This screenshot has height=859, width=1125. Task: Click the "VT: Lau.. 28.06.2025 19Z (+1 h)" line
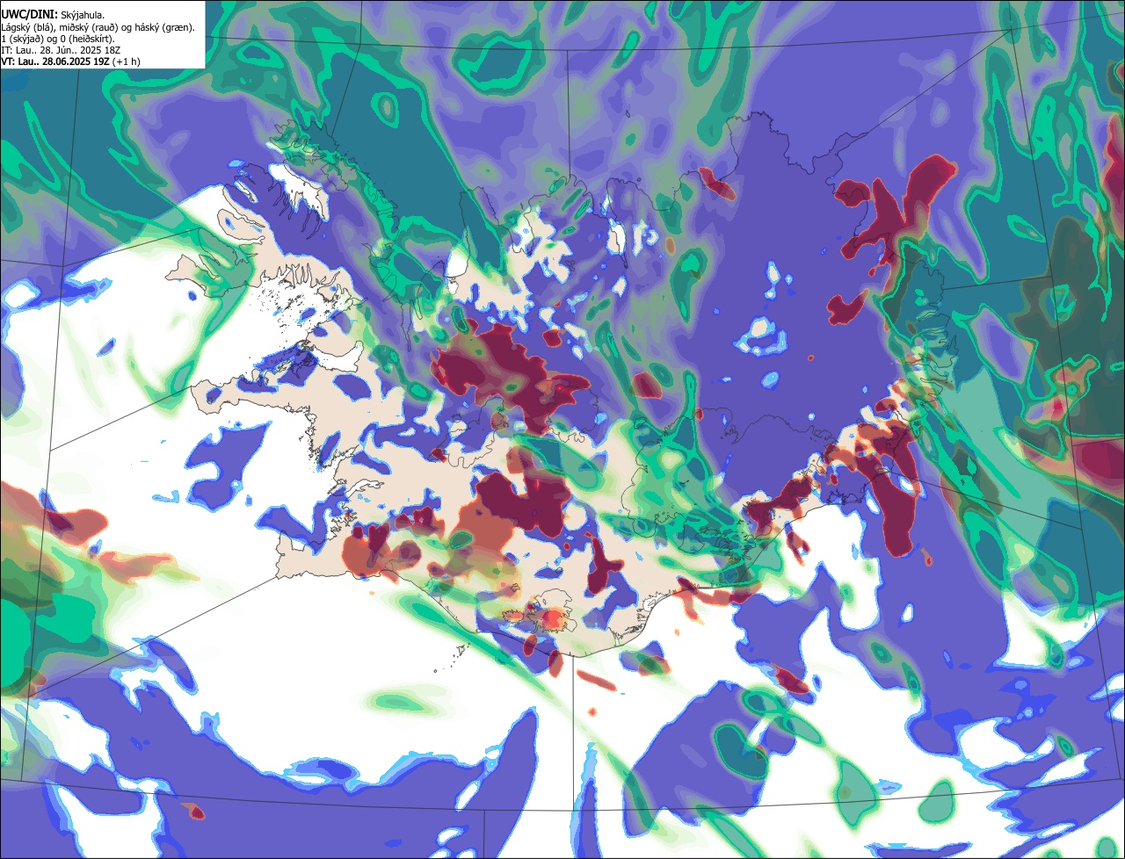tap(70, 61)
